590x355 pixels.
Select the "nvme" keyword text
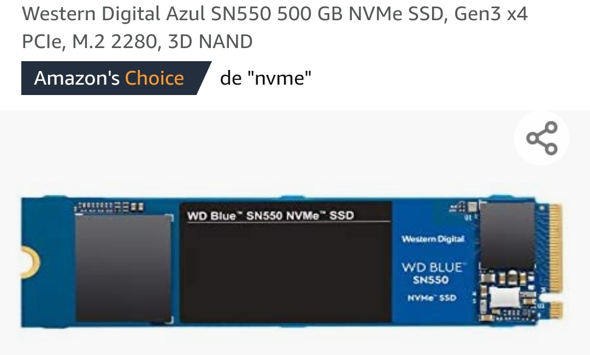tap(279, 78)
